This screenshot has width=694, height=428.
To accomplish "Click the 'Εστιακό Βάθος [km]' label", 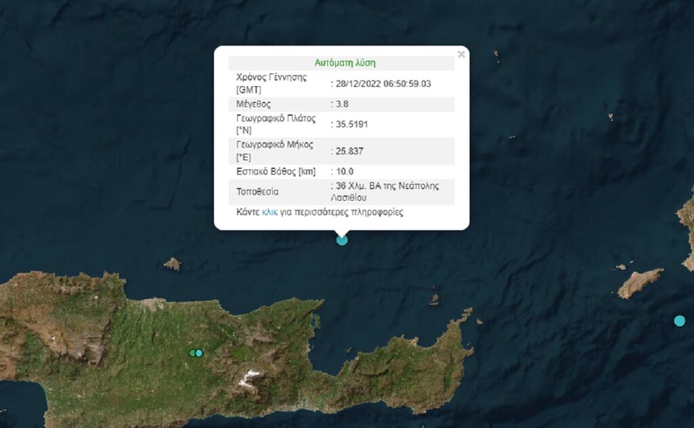I will [x=276, y=172].
